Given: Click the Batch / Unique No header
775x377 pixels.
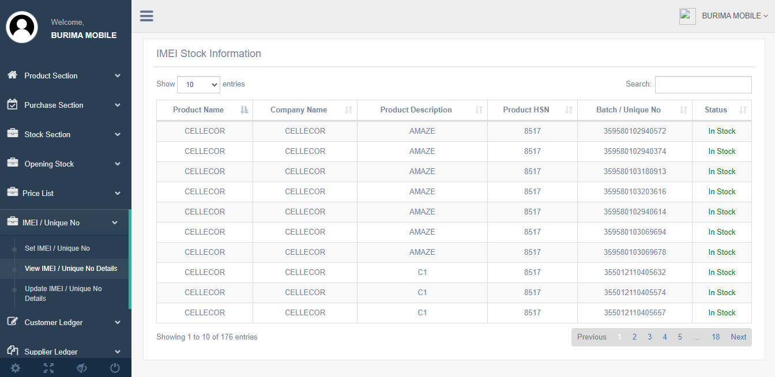Looking at the screenshot, I should tap(635, 110).
